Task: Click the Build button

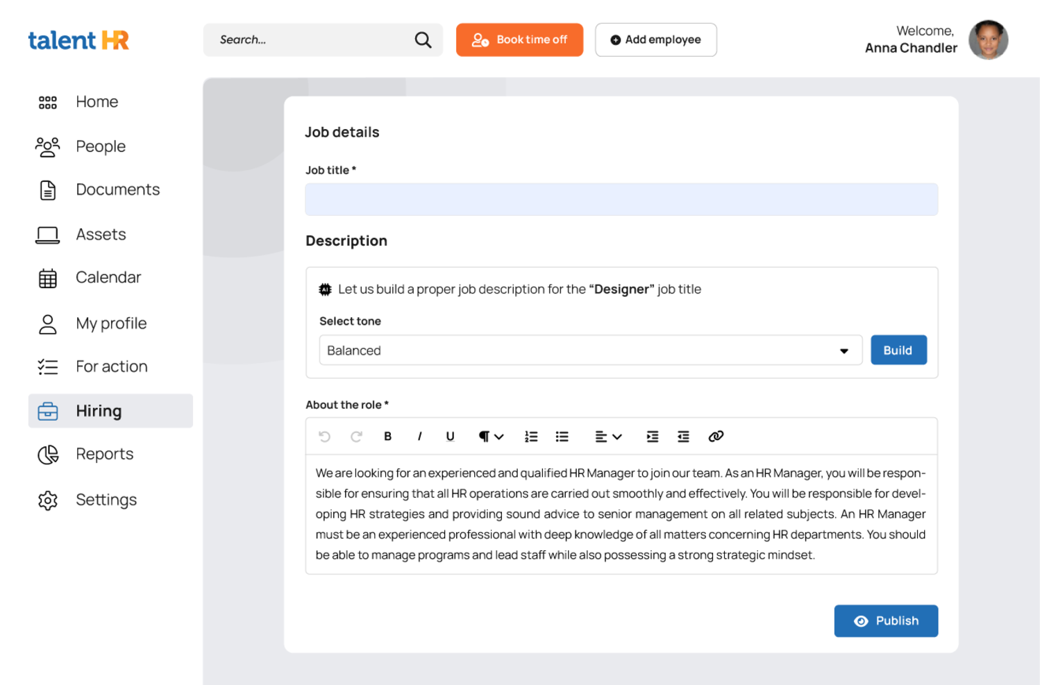Action: pos(898,350)
